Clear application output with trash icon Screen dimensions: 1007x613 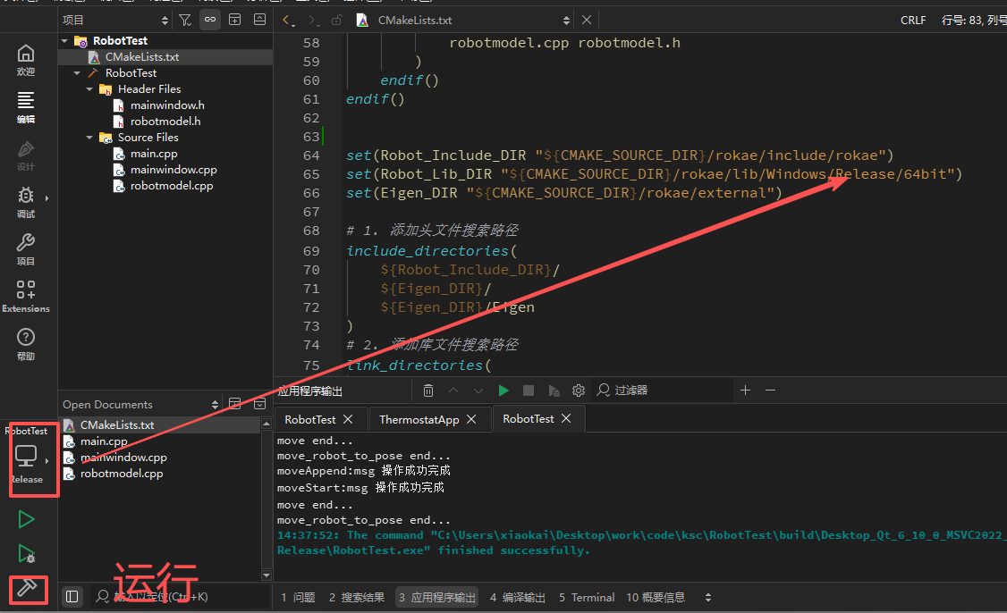(428, 390)
